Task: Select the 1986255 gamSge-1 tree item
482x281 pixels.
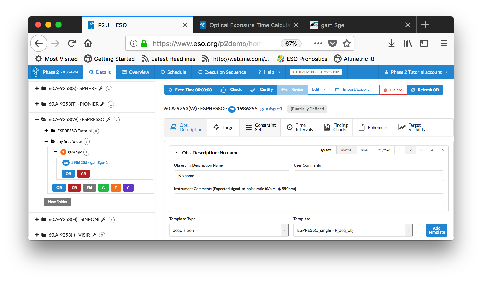Action: pyautogui.click(x=89, y=163)
